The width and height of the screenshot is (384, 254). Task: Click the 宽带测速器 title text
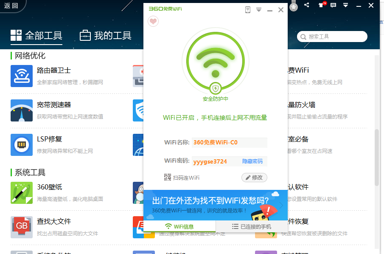(54, 104)
